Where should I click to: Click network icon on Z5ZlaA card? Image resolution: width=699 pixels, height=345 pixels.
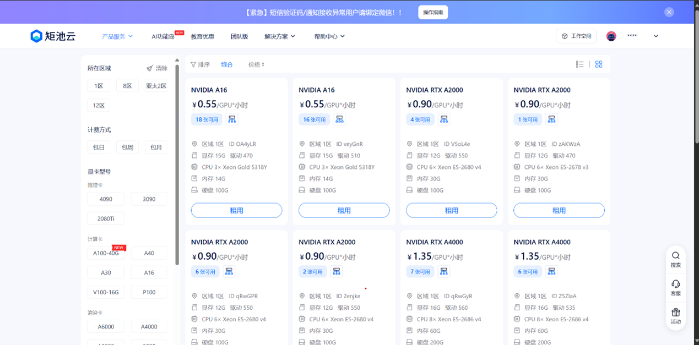(x=551, y=271)
